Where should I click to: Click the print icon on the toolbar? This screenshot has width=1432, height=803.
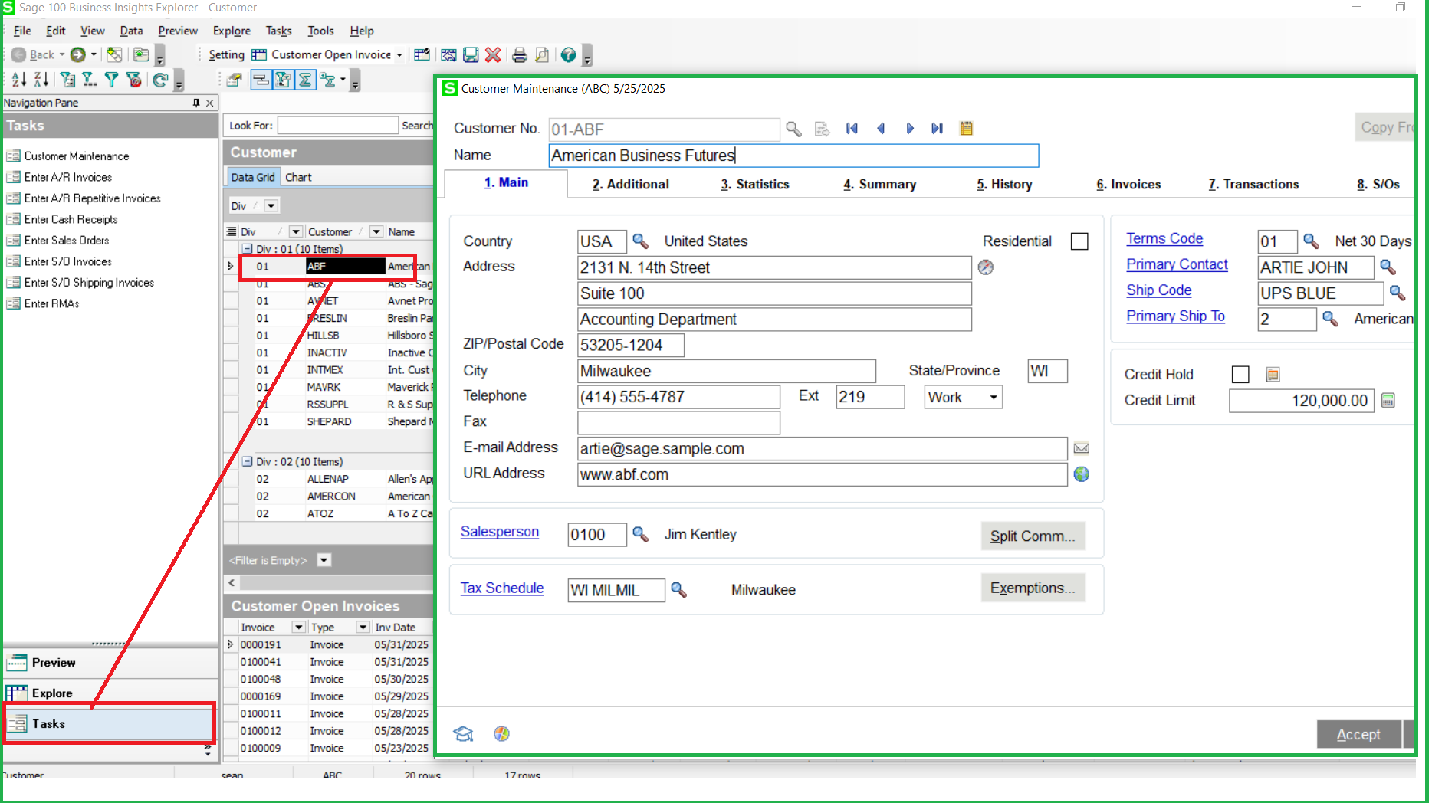click(x=519, y=54)
